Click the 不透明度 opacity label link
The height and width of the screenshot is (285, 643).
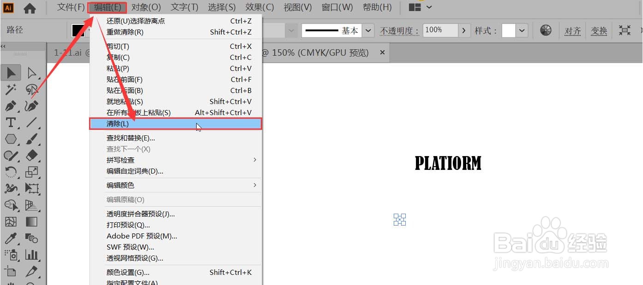[x=400, y=31]
